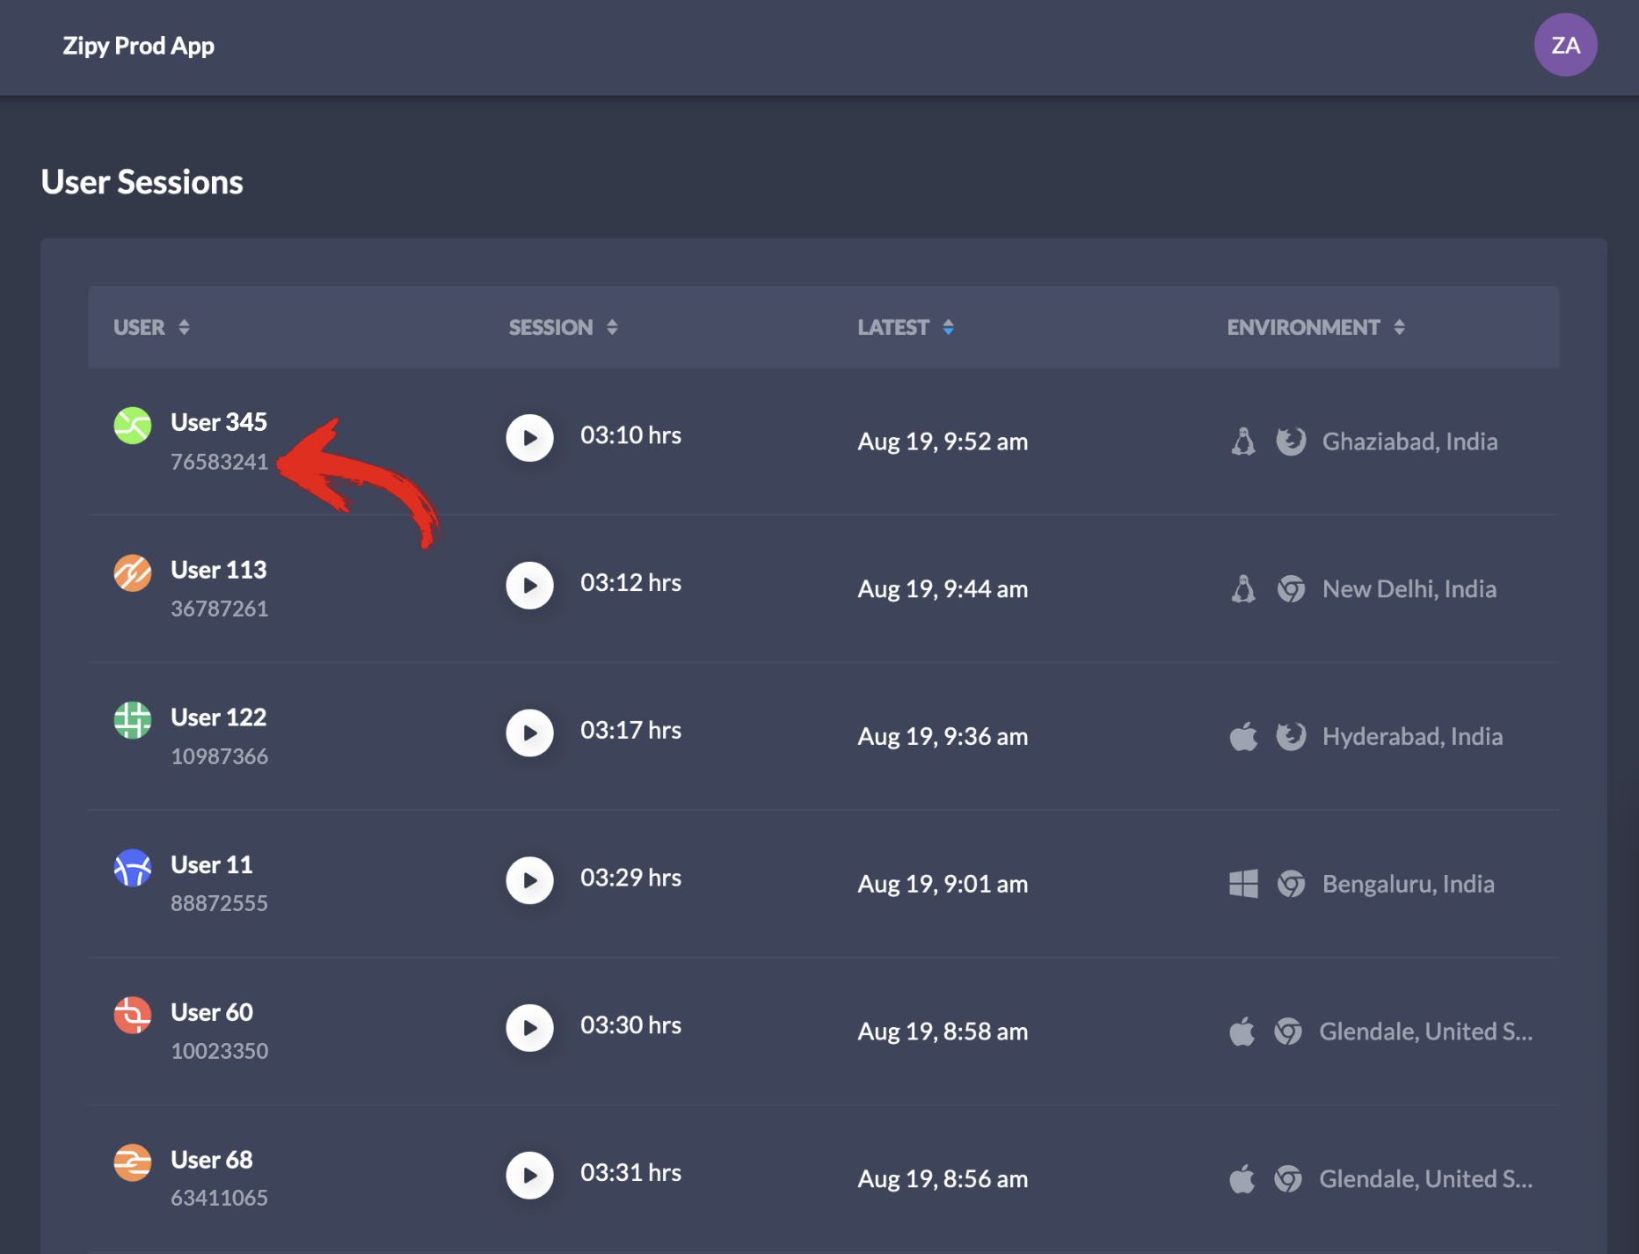Click Chrome icon in User 60 row
This screenshot has height=1254, width=1639.
click(1288, 1031)
